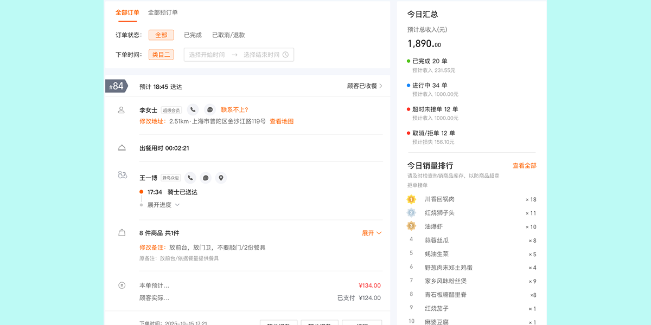Click the customer profile icon beside 李女士
Viewport: 651px width, 325px height.
[x=122, y=110]
